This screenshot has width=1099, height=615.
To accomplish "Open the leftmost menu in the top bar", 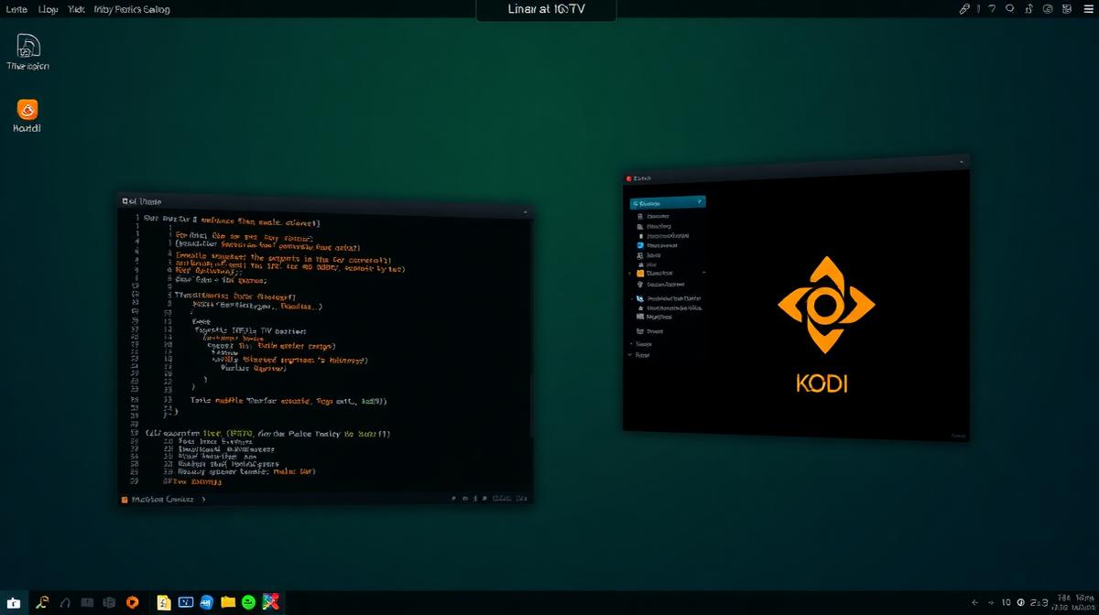I will click(x=14, y=9).
